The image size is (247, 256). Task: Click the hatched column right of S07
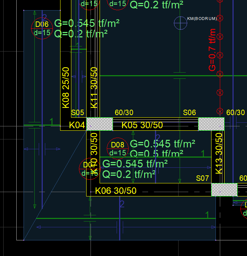(x=224, y=190)
